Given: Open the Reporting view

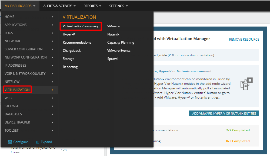Looking at the screenshot, I should point(70,67).
